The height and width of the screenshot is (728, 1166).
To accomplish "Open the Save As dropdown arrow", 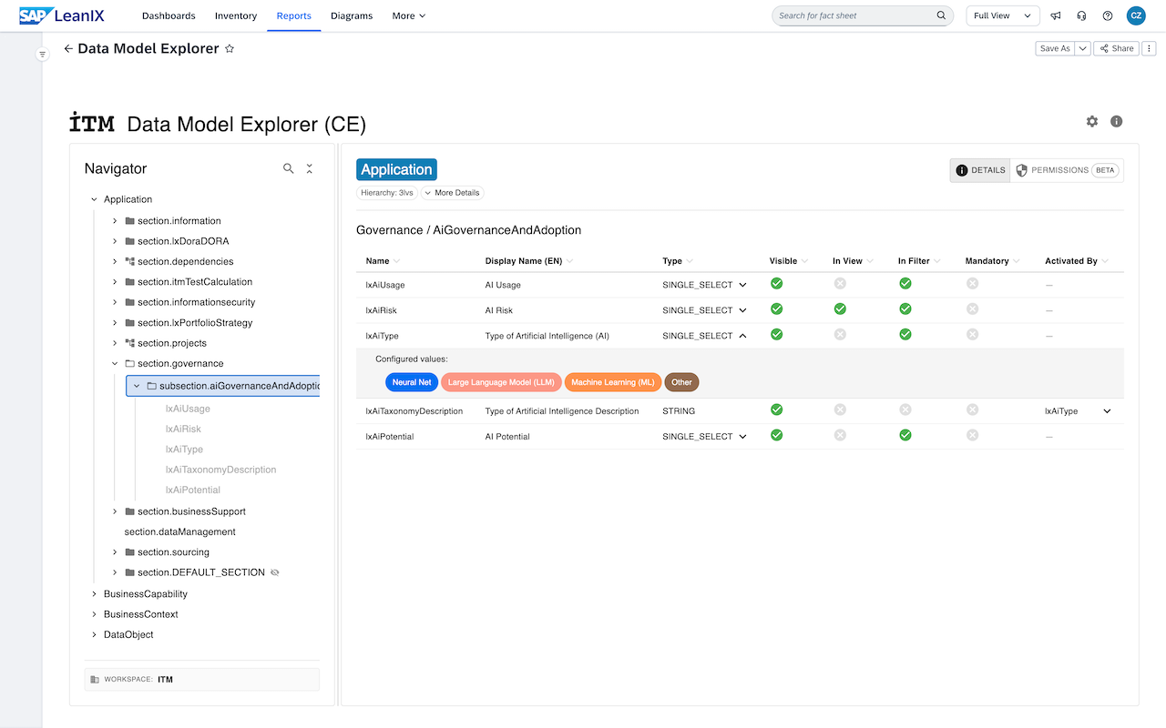I will click(1083, 49).
